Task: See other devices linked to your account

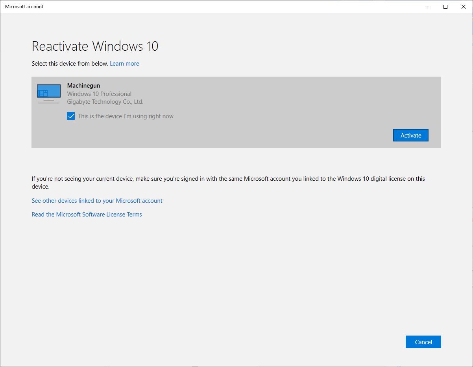Action: pyautogui.click(x=97, y=201)
